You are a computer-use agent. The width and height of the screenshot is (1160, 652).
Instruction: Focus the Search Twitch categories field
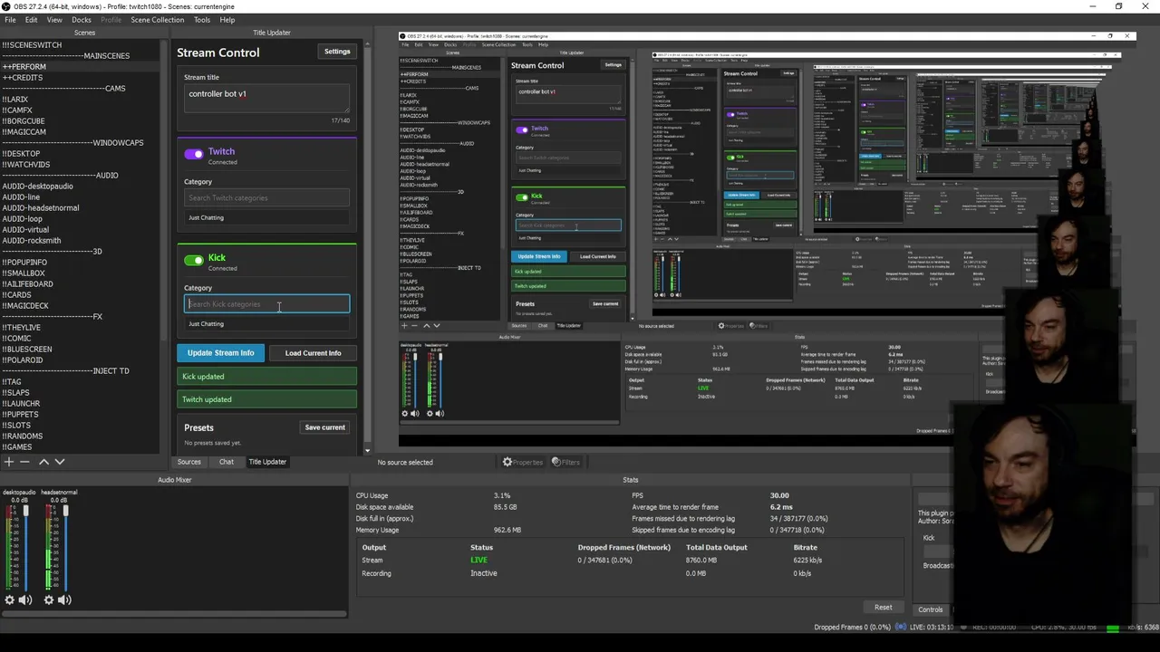coord(267,197)
